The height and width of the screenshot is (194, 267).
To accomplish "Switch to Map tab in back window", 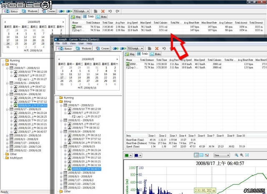I will coord(76,17).
